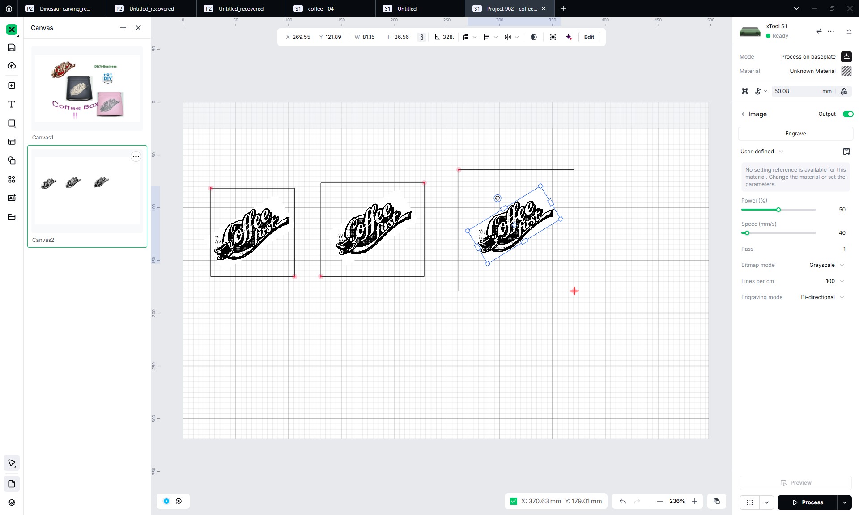
Task: Click the Speed (mm/s) slider handle
Action: coord(747,233)
